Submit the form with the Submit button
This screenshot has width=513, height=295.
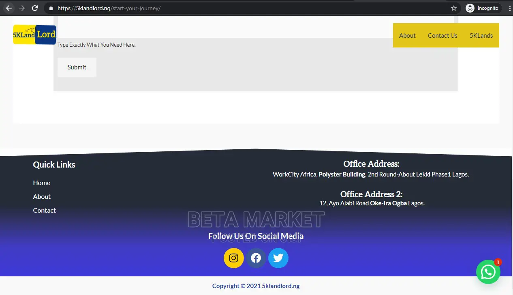click(x=77, y=67)
